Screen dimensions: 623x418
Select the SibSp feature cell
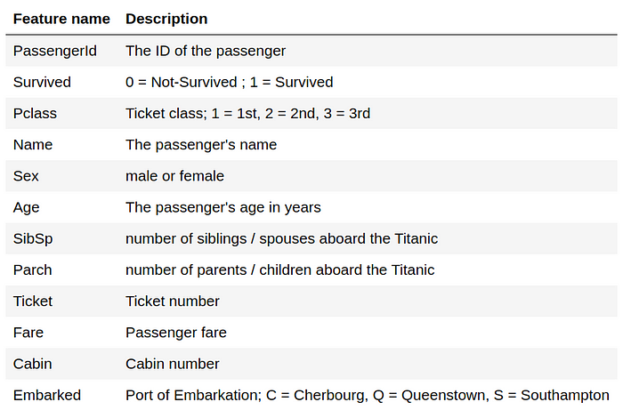(33, 238)
